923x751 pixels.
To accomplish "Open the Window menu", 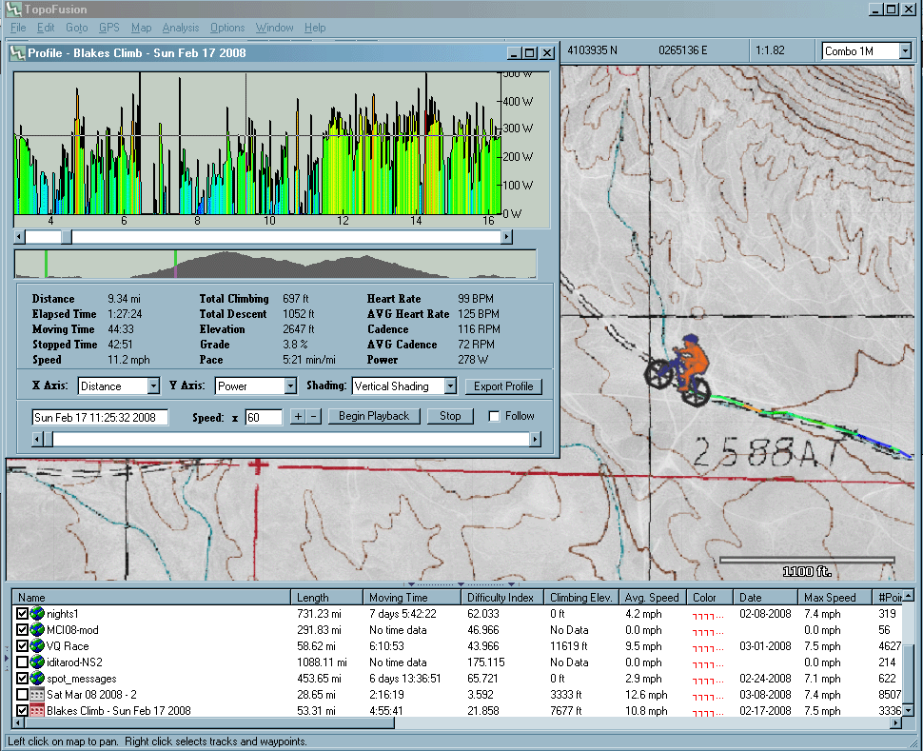I will tap(274, 28).
